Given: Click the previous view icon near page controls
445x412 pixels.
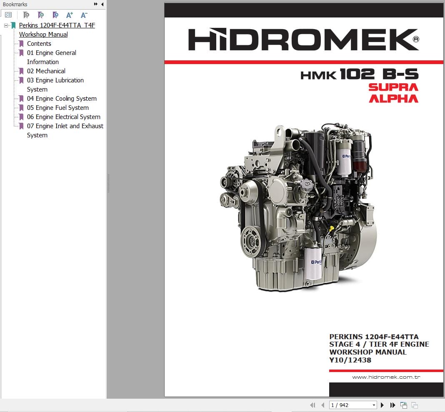Looking at the screenshot, I should pos(403,405).
